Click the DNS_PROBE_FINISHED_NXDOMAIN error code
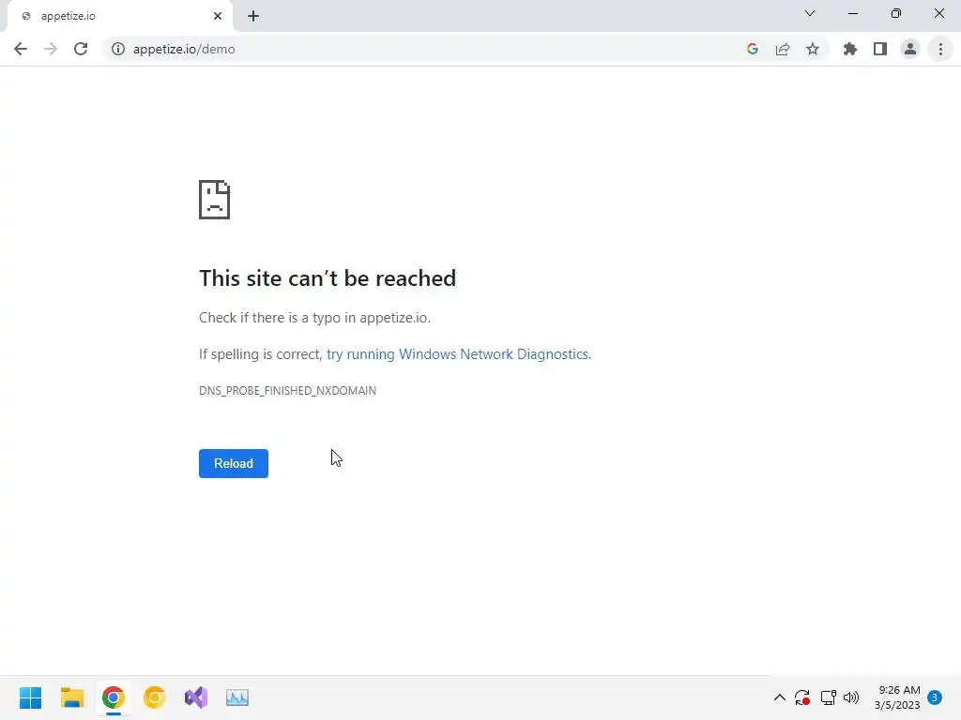961x720 pixels. click(287, 391)
